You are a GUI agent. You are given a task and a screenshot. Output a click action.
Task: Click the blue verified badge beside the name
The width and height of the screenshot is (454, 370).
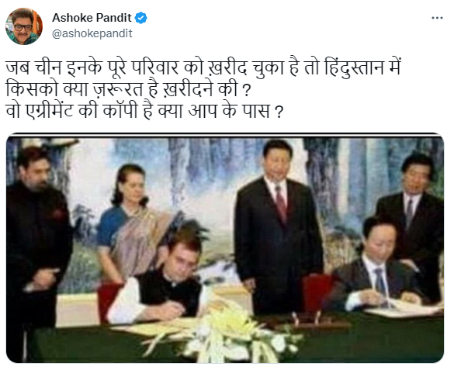pos(141,18)
